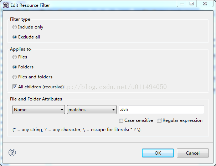Viewport: 216px width, 166px height.
Task: Click the File and Folder Attributes label
Action: click(36, 99)
